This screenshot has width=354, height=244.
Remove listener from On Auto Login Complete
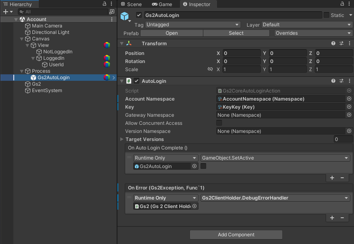pos(342,178)
